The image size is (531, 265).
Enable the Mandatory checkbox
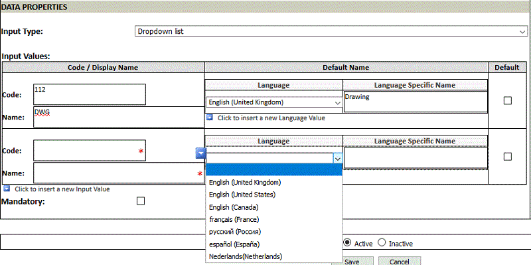[141, 201]
